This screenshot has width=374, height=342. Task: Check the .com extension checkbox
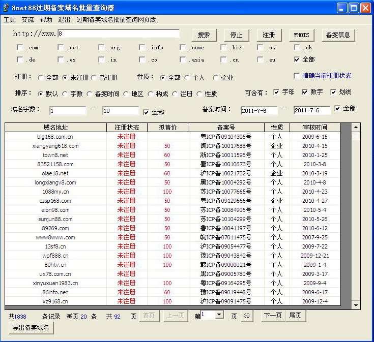[20, 47]
